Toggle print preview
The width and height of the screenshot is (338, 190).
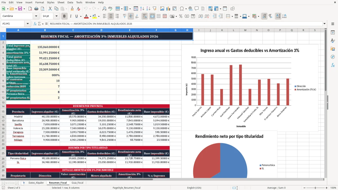(x=42, y=9)
